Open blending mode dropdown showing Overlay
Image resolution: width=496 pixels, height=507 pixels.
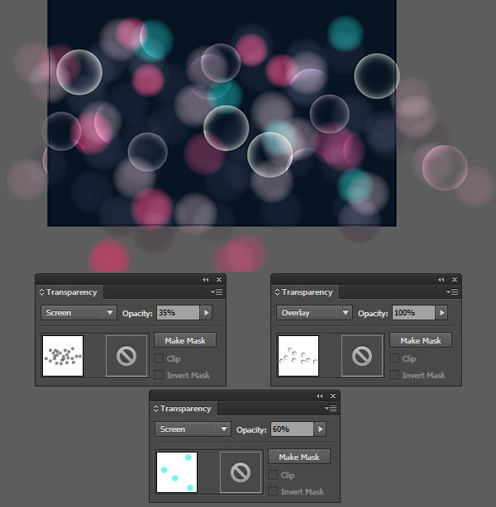coord(314,313)
